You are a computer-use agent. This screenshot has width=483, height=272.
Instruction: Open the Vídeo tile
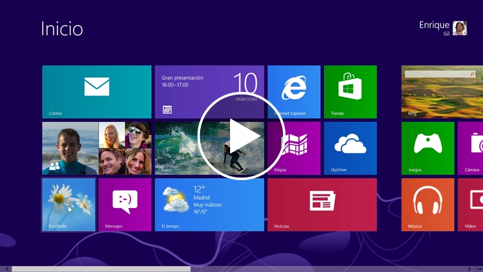471,205
